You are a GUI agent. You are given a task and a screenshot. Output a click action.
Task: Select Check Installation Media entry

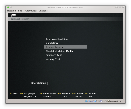tap(59, 51)
